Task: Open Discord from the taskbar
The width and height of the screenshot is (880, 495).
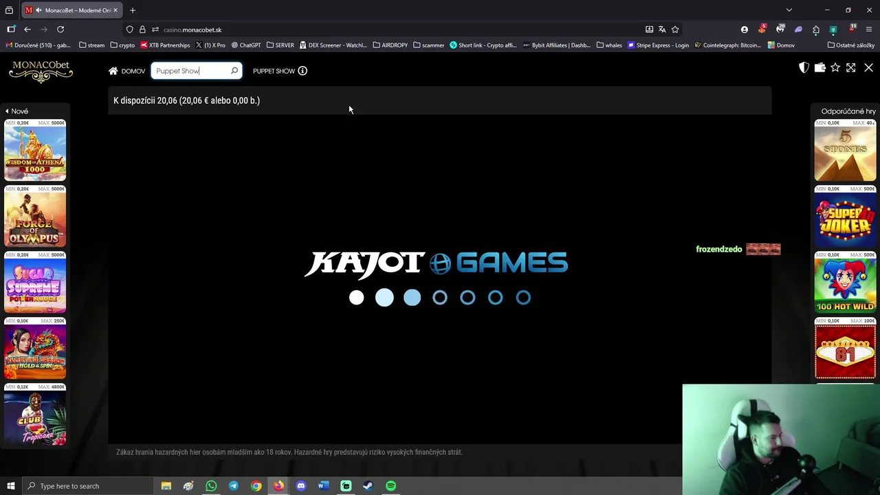Action: point(301,486)
